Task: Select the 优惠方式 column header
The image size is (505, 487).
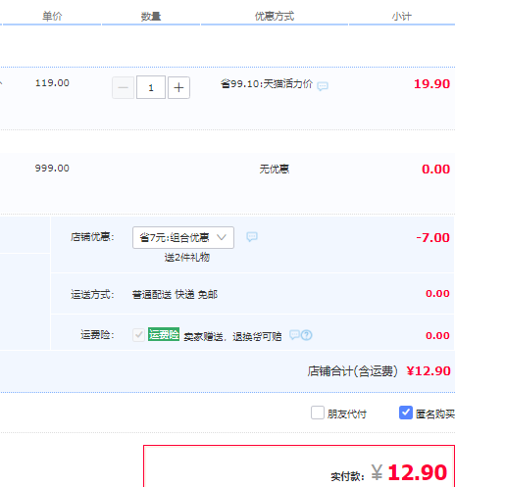Action: point(275,16)
